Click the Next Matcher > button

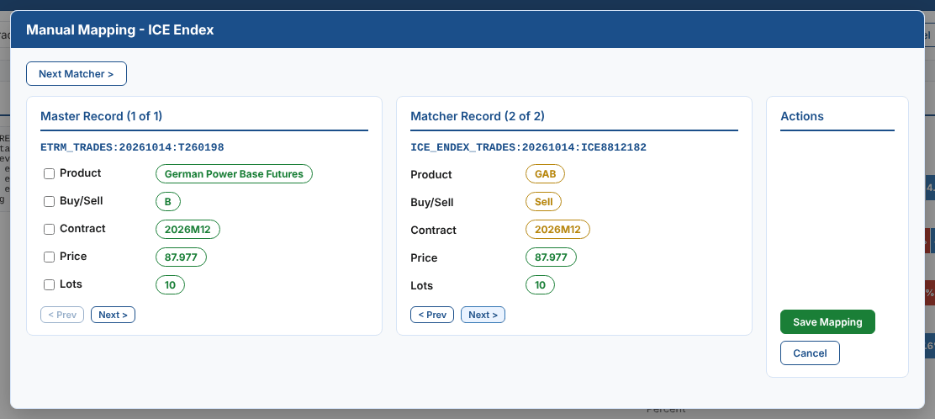click(x=77, y=74)
